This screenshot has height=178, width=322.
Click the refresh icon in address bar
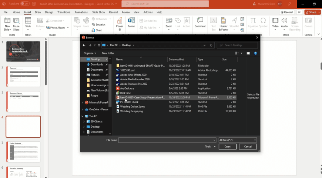coord(211,45)
